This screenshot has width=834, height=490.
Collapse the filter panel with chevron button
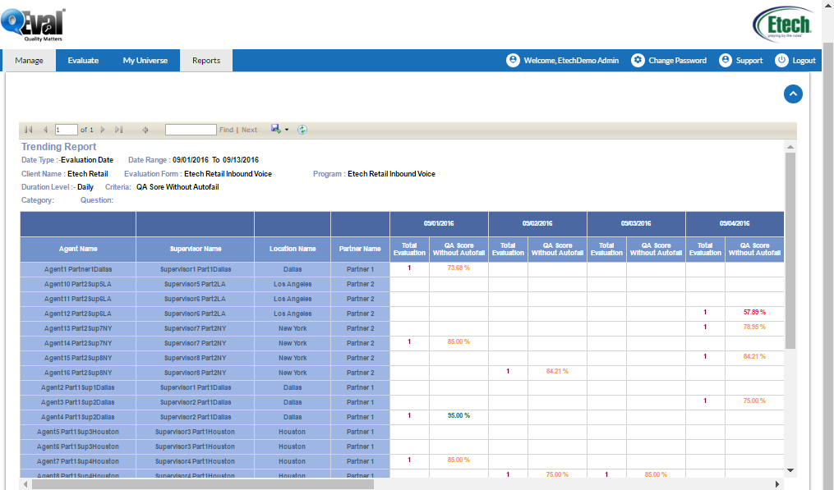pyautogui.click(x=793, y=94)
